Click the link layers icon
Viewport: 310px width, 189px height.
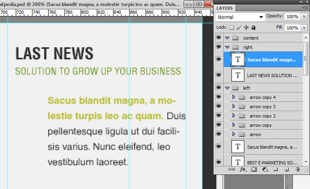point(231,169)
